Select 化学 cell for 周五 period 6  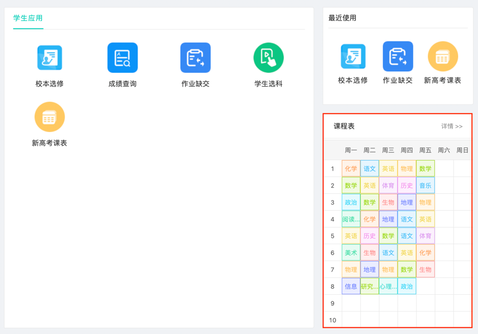(x=425, y=252)
